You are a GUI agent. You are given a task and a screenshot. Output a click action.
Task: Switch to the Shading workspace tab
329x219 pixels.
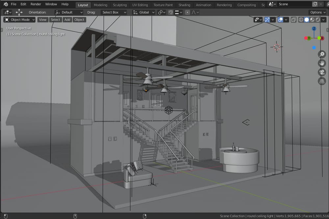pos(184,5)
